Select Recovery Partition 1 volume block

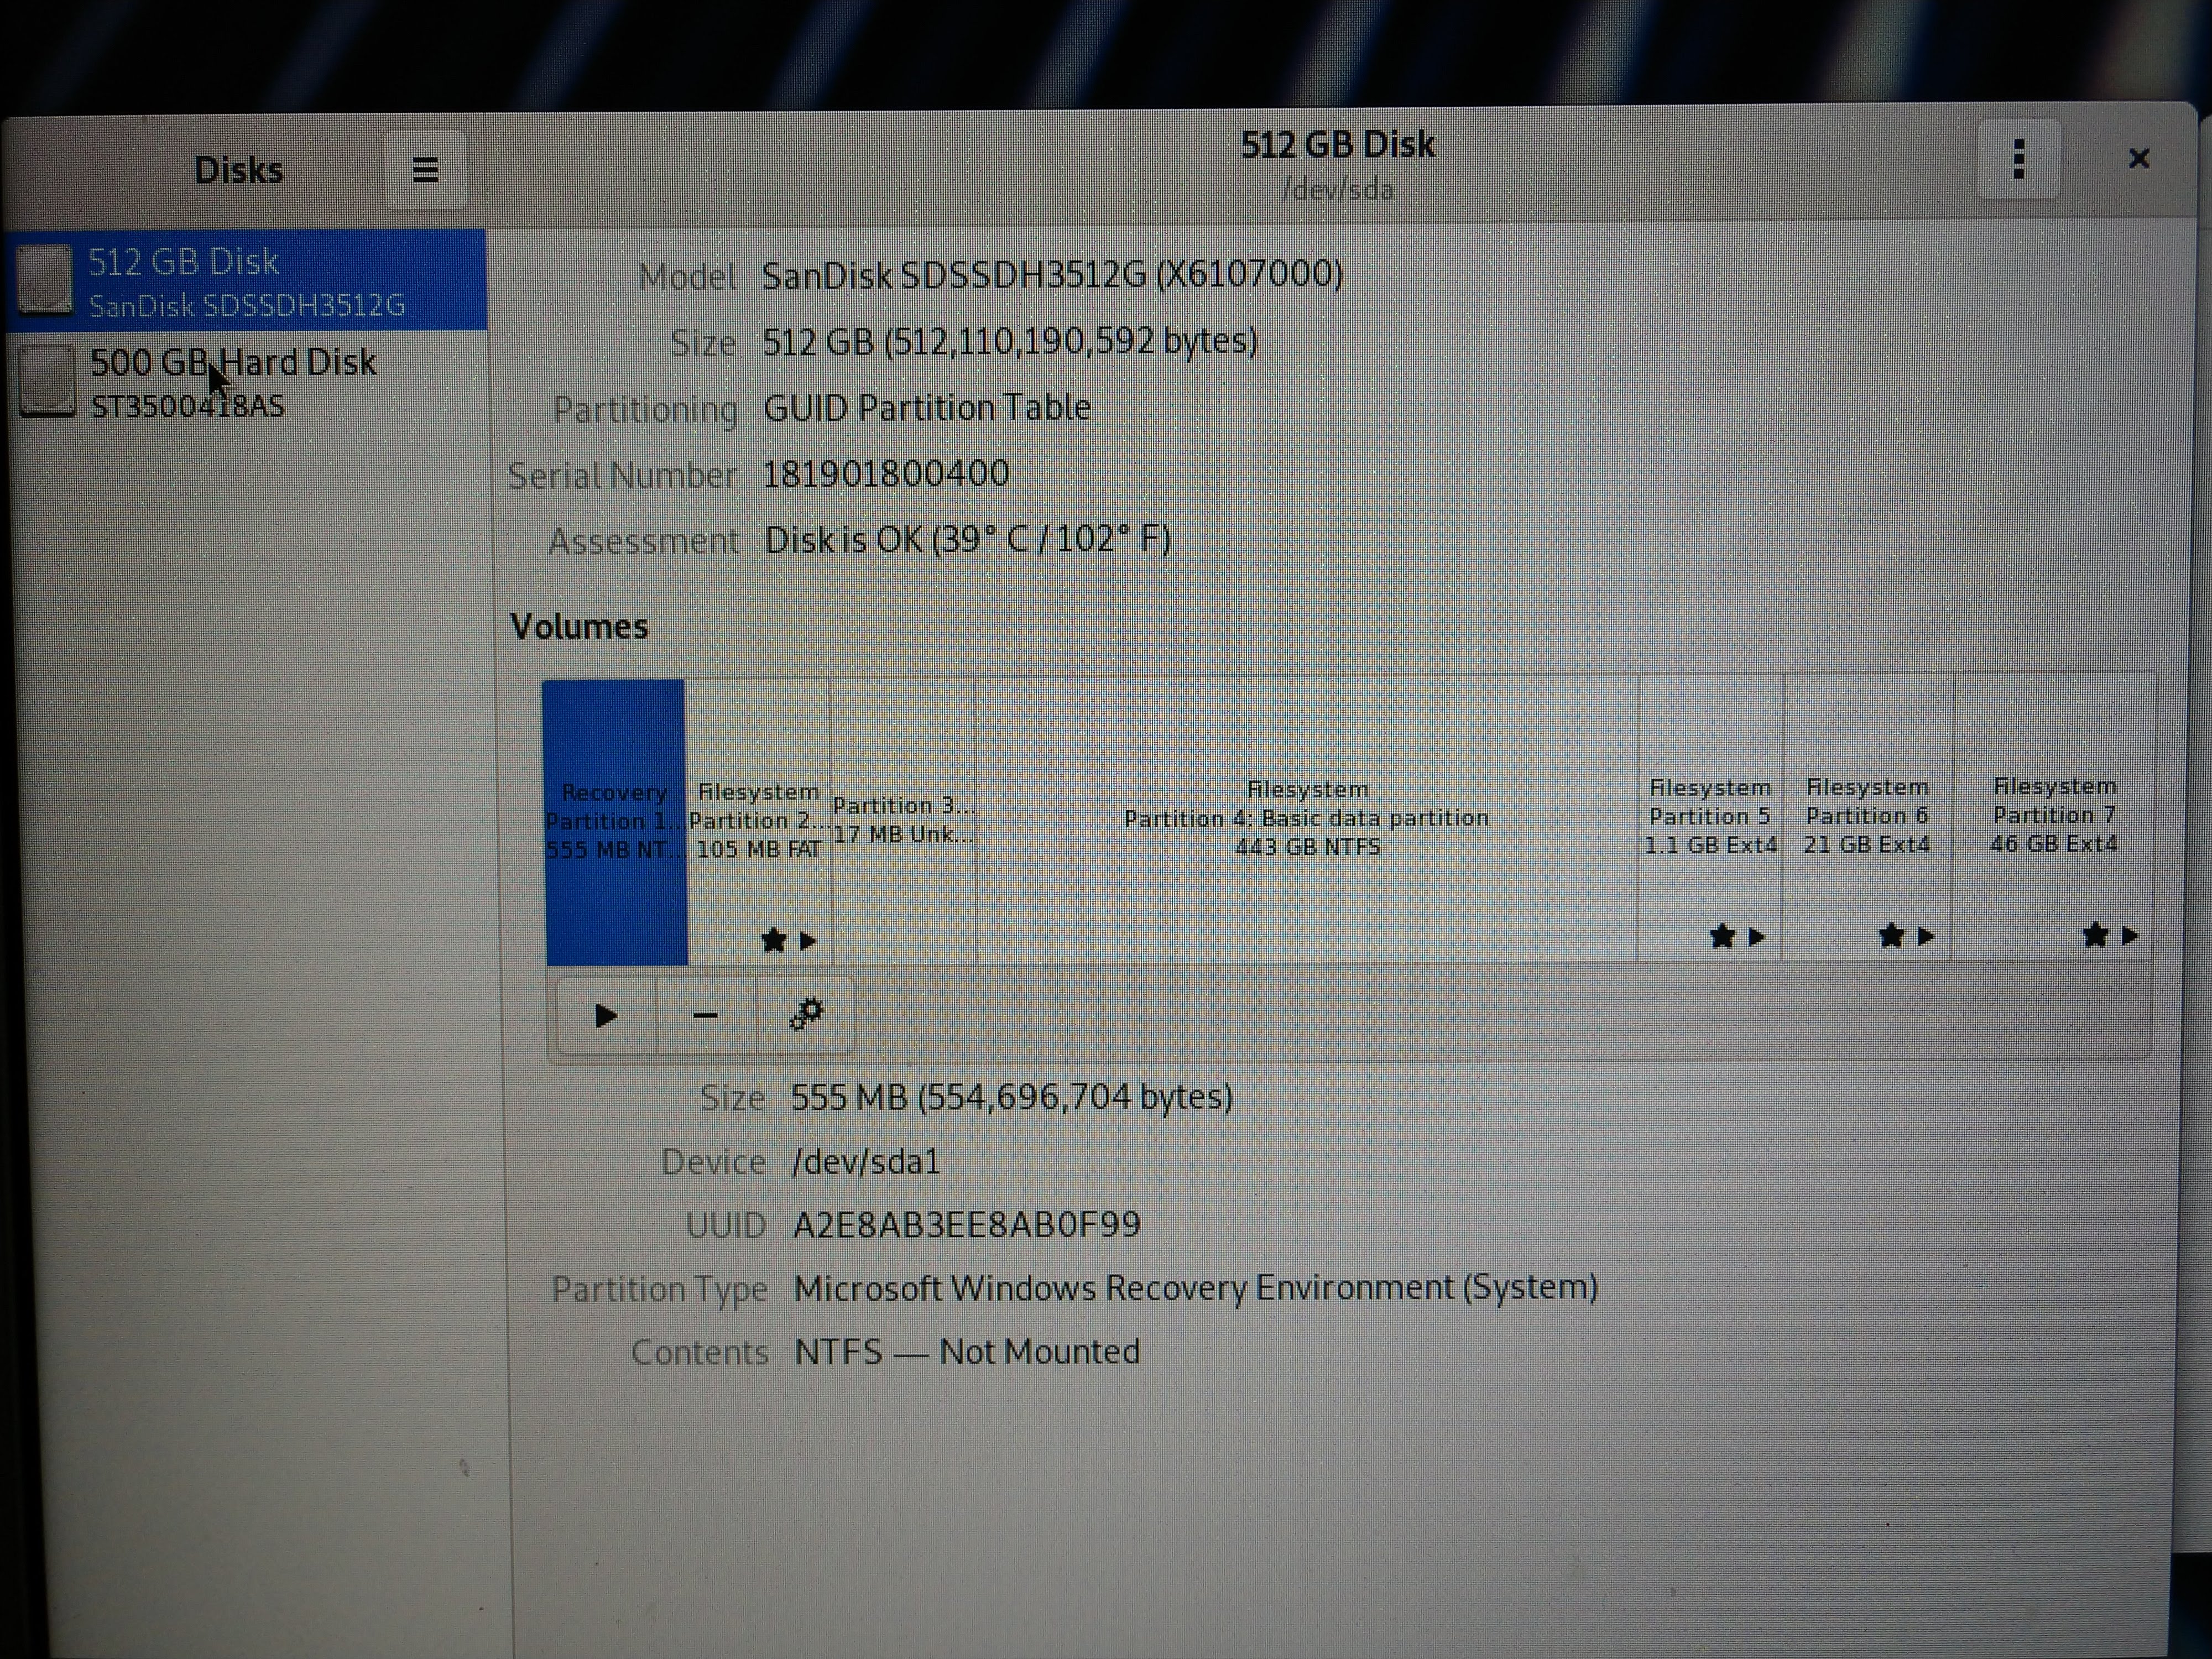point(615,822)
